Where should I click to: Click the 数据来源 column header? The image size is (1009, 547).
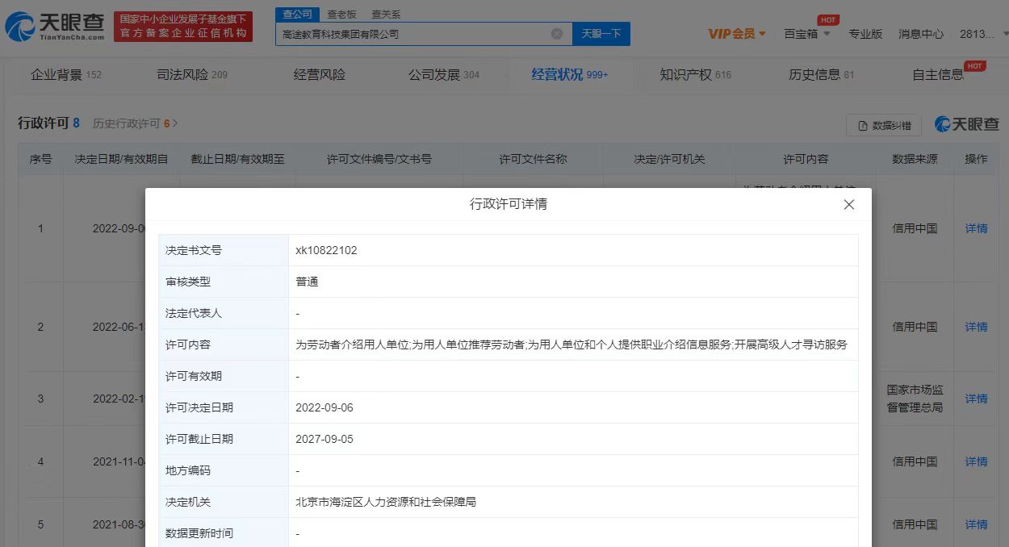click(915, 159)
